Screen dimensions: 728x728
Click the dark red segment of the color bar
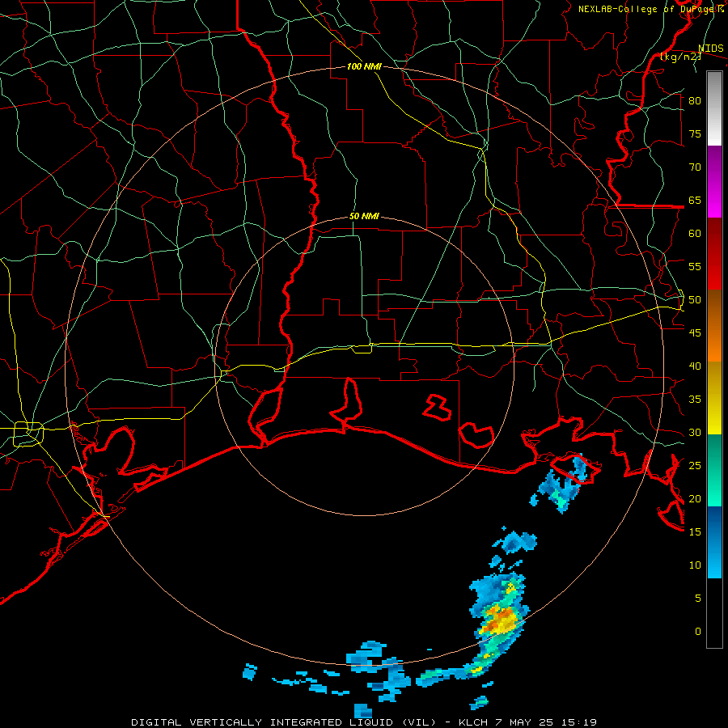[x=714, y=253]
